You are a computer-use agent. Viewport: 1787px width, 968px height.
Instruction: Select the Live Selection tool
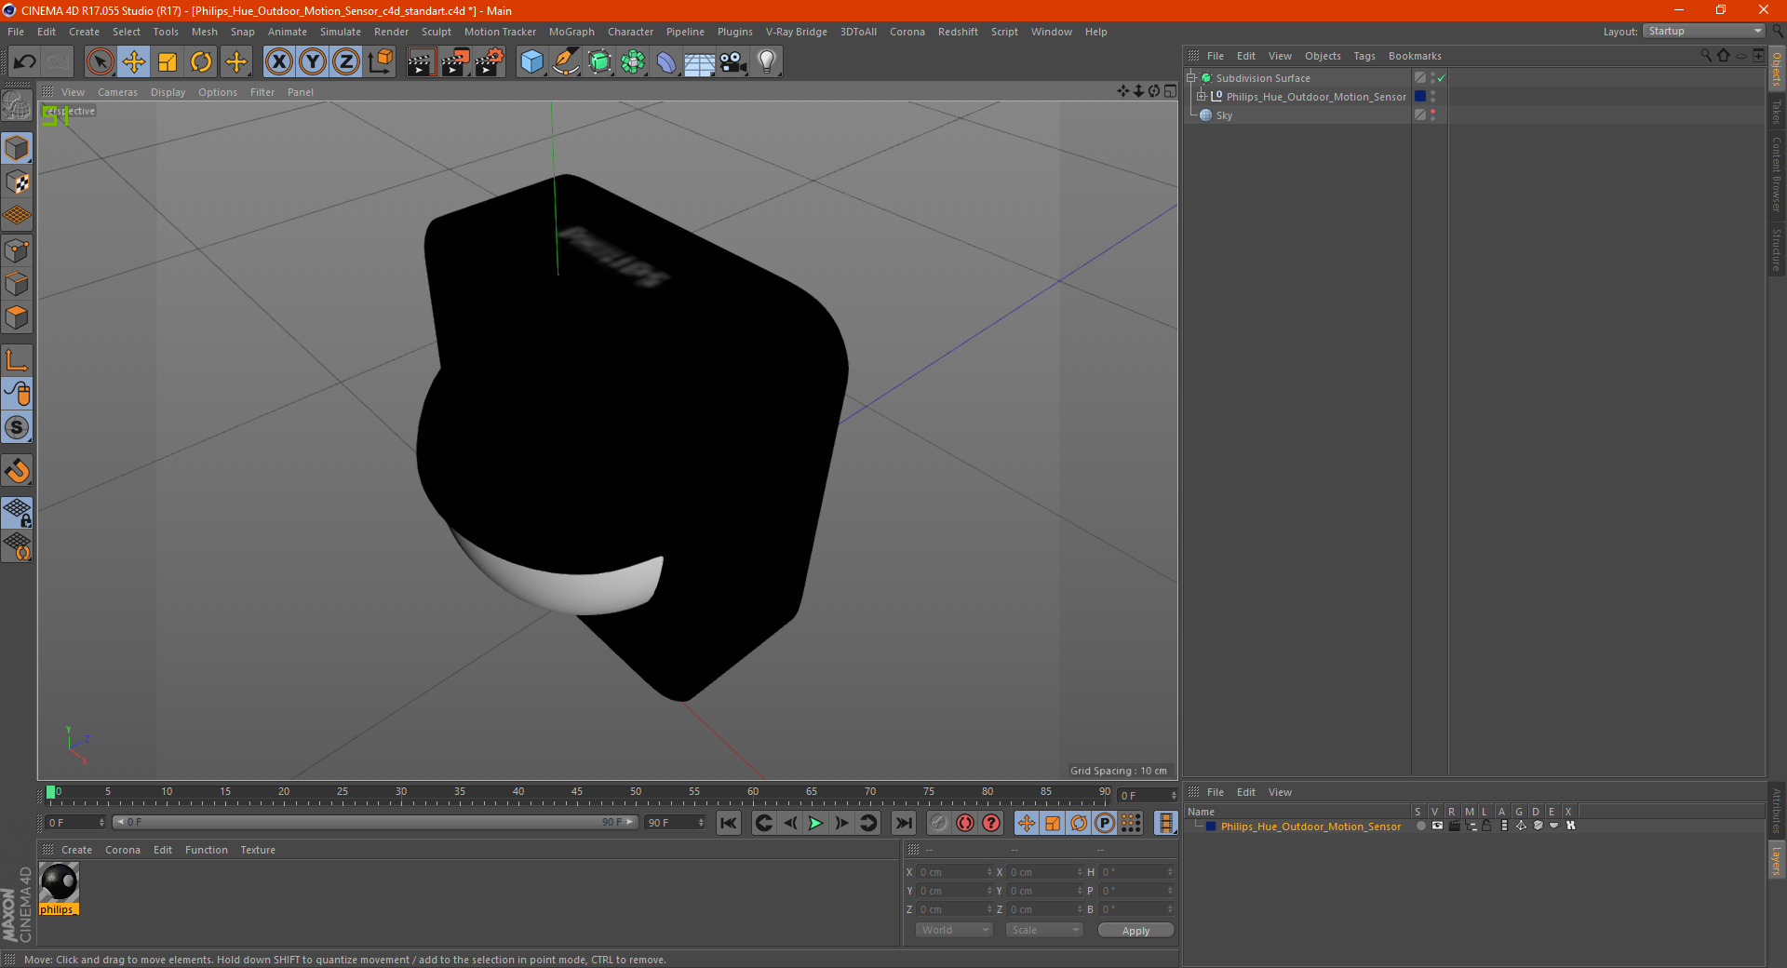[x=101, y=62]
